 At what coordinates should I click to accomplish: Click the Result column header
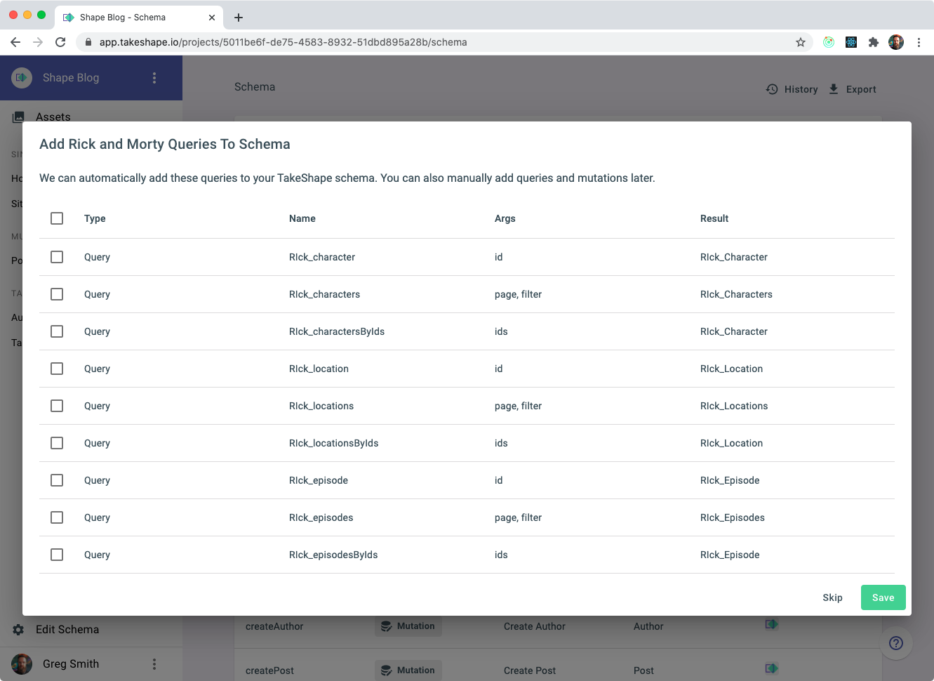pos(714,218)
